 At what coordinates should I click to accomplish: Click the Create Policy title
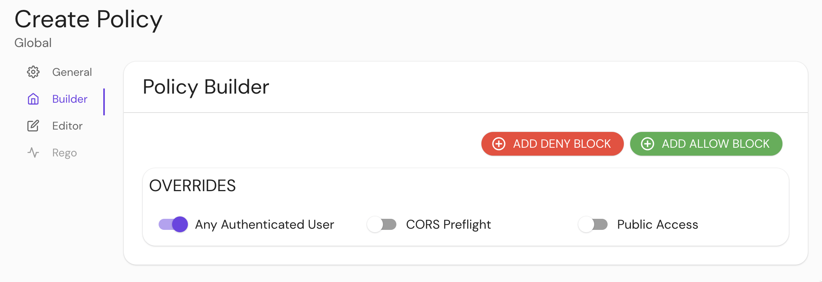tap(89, 19)
